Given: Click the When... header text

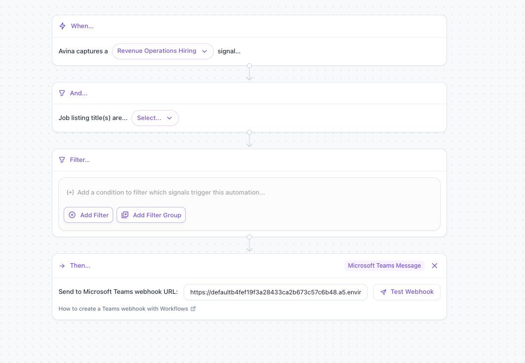Looking at the screenshot, I should [82, 26].
